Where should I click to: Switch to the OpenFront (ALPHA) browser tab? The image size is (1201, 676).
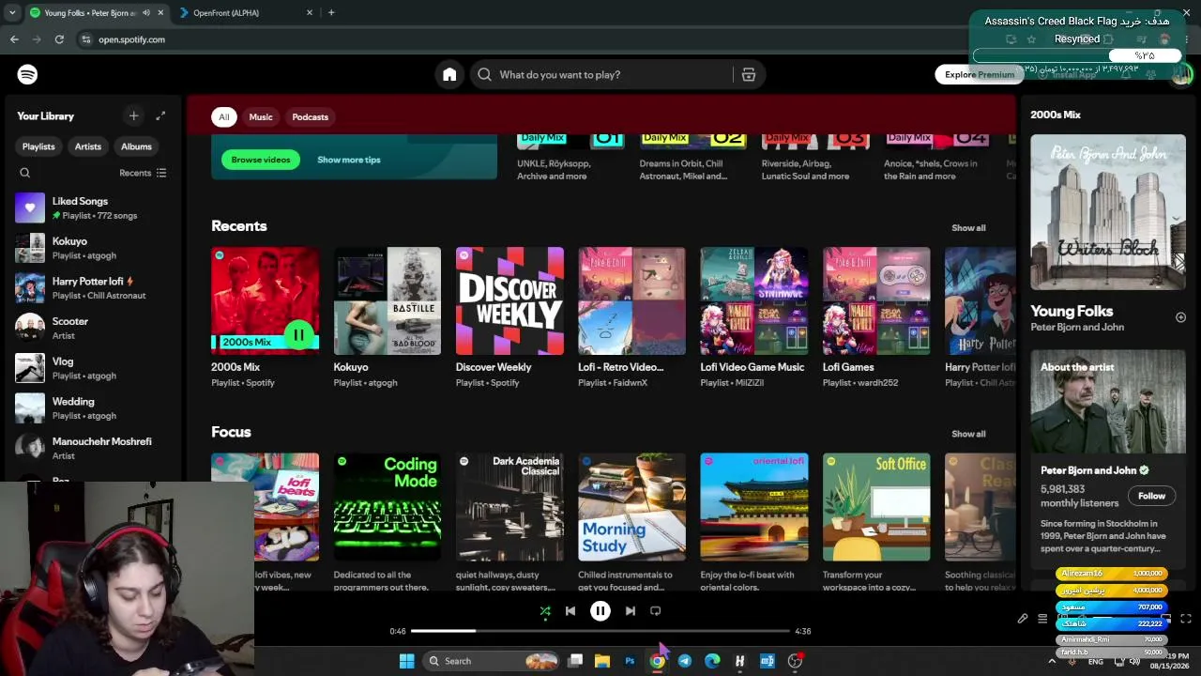click(246, 12)
